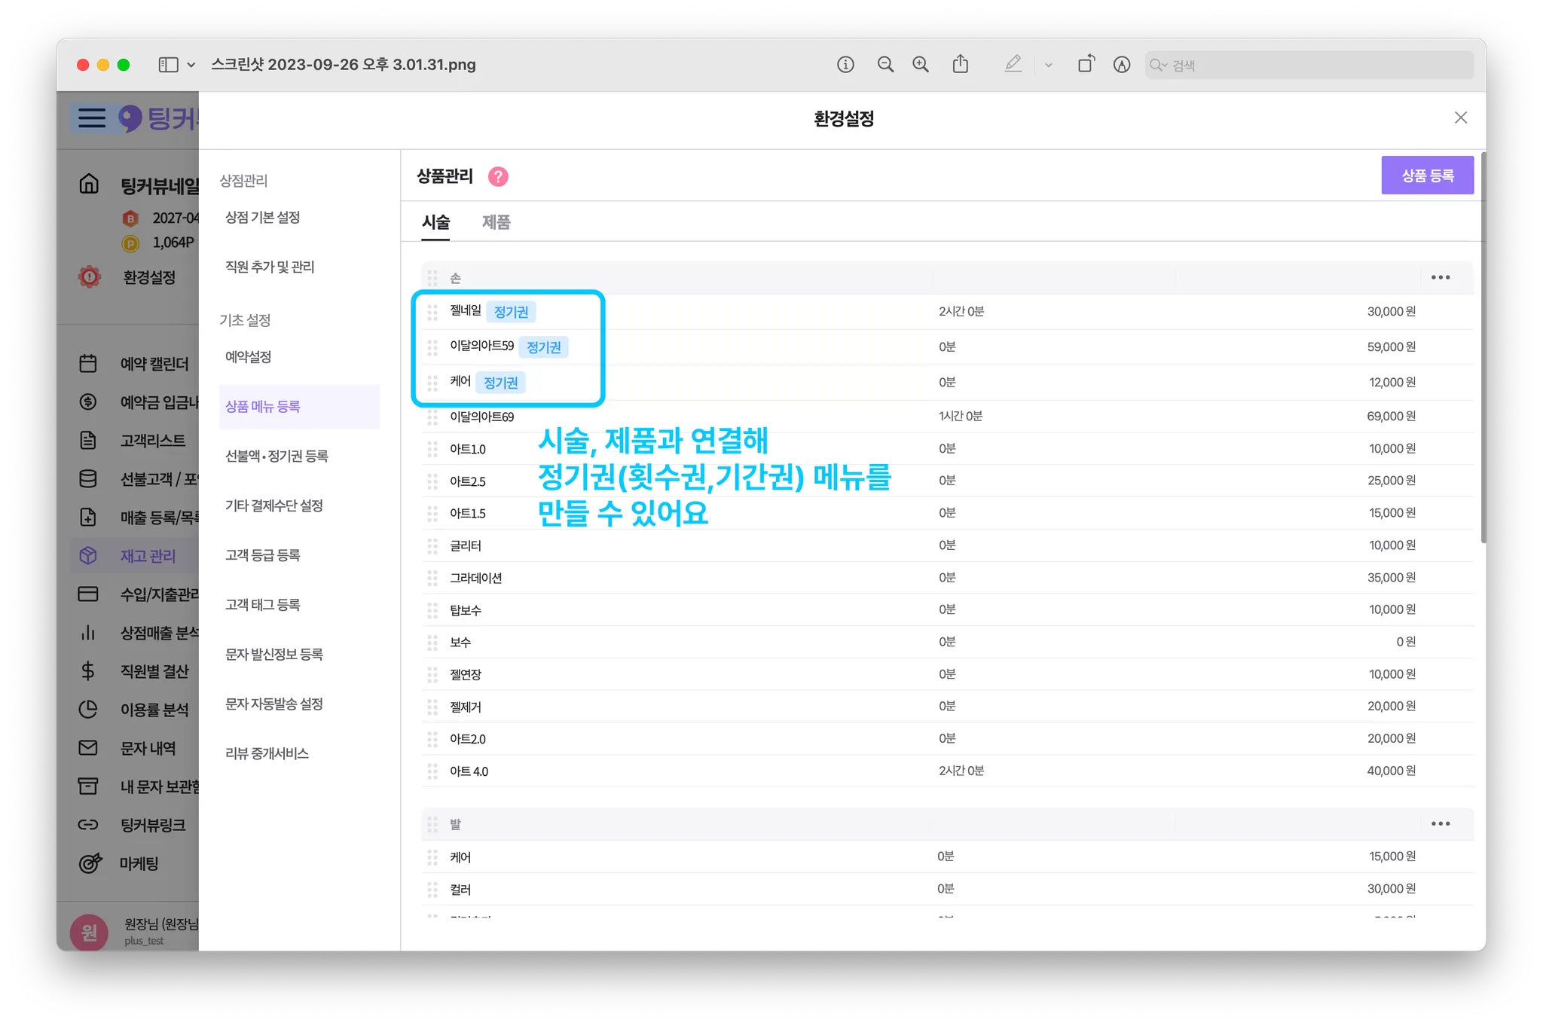Open the Share icon in the toolbar
The image size is (1543, 1026).
point(961,65)
